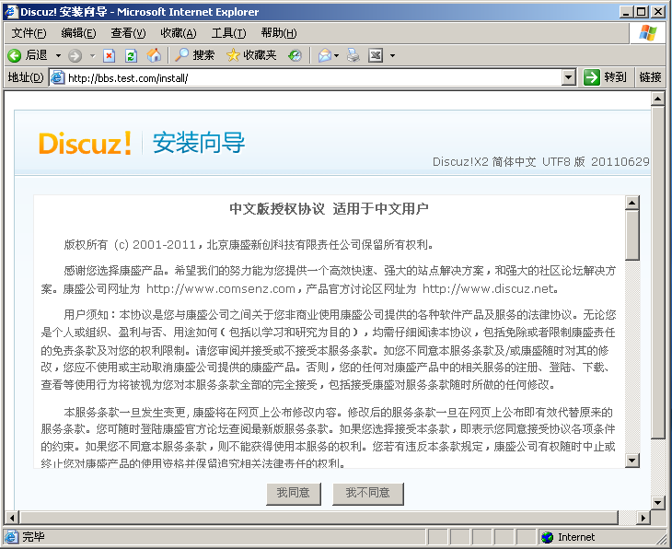The width and height of the screenshot is (672, 549).
Task: Click the page vertical scroll down arrow
Action: [658, 502]
